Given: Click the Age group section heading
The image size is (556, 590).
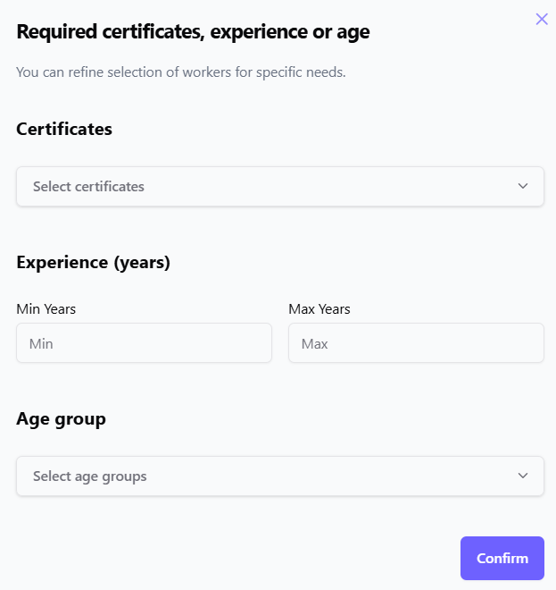Looking at the screenshot, I should (x=61, y=418).
